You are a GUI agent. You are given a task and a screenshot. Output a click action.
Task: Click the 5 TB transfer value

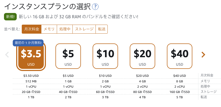pyautogui.click(x=180, y=97)
